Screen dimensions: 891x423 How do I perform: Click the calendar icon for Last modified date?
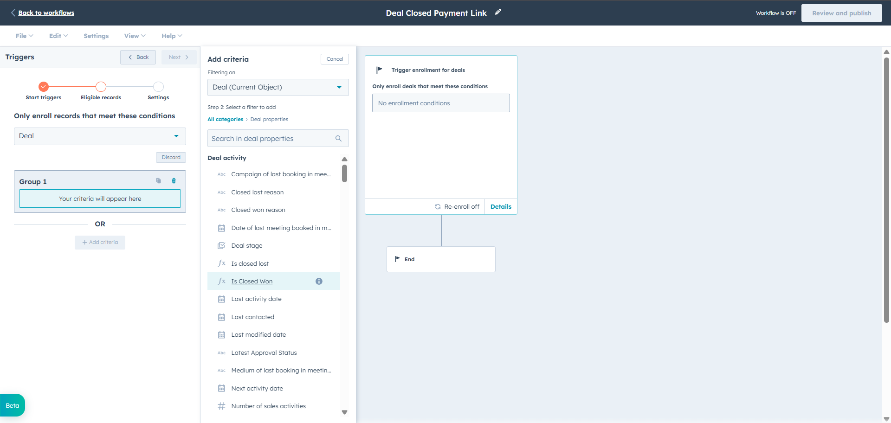click(x=221, y=335)
